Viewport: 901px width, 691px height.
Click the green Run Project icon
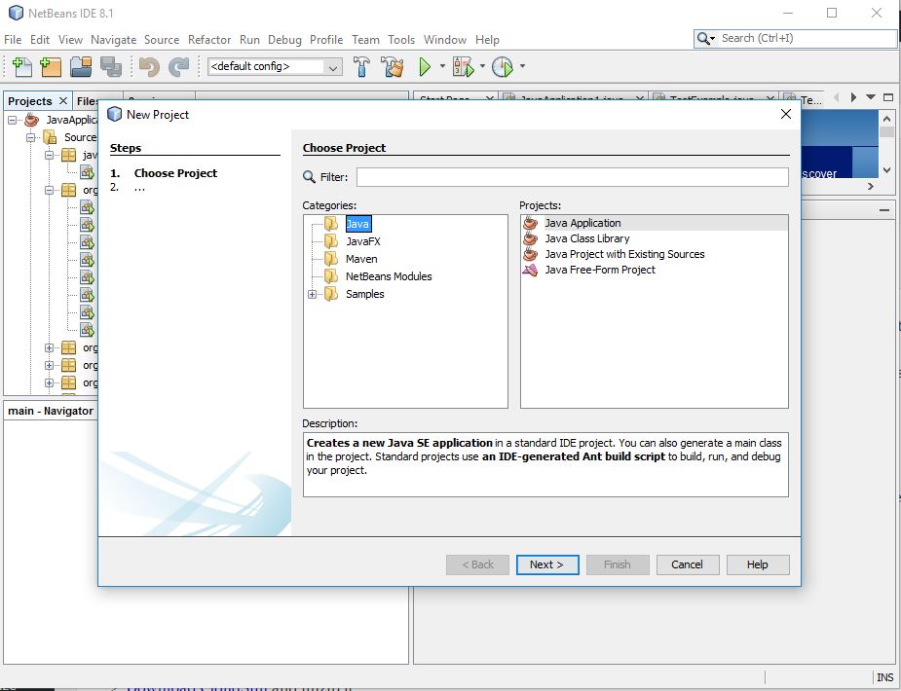(x=426, y=66)
